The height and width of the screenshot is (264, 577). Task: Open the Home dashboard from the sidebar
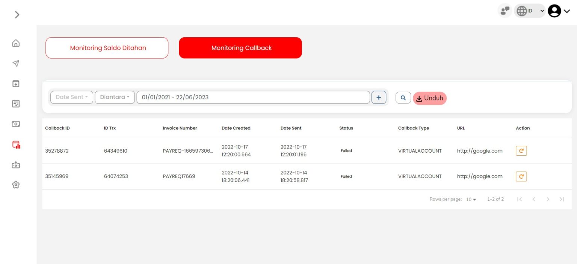click(16, 43)
